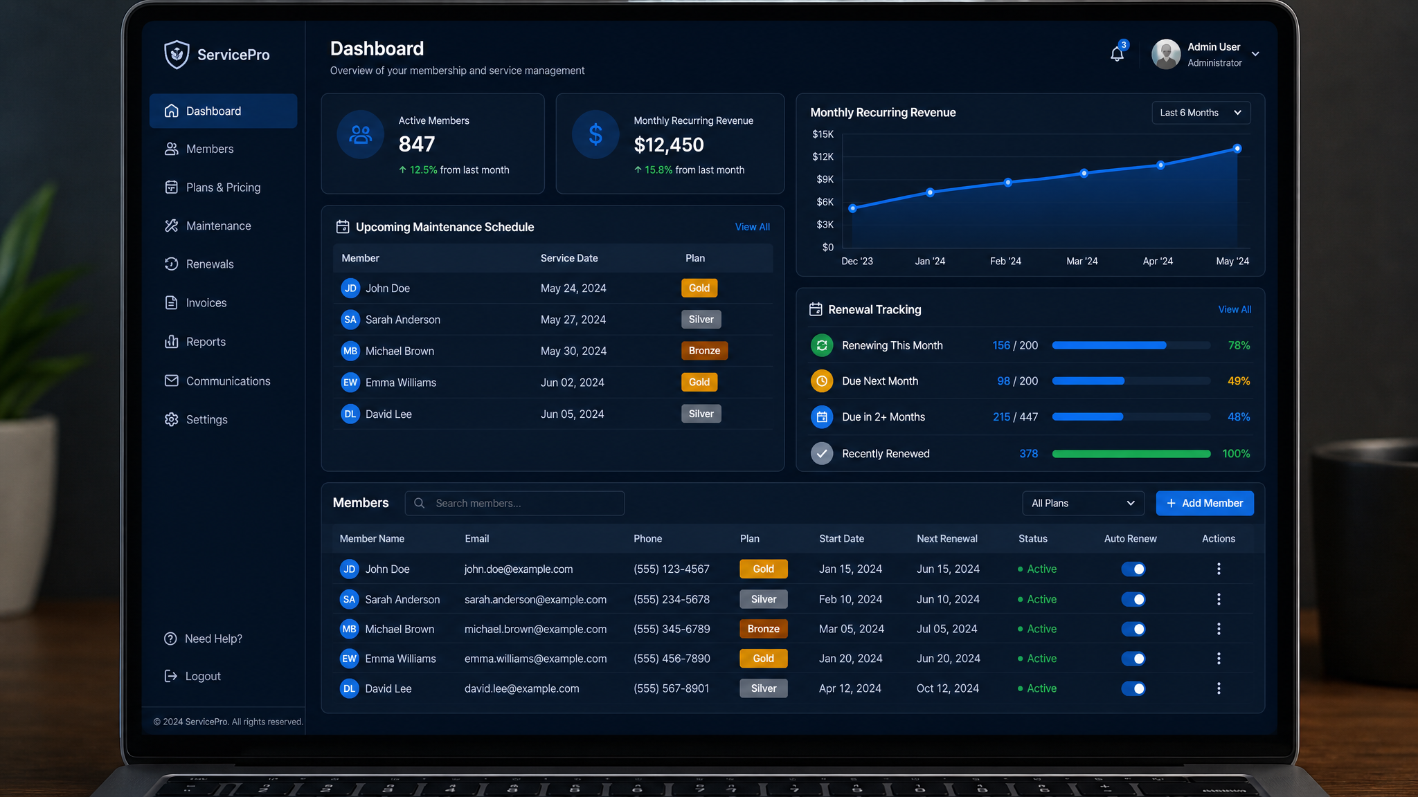Navigate to Renewals in sidebar
The width and height of the screenshot is (1418, 797).
[x=223, y=264]
